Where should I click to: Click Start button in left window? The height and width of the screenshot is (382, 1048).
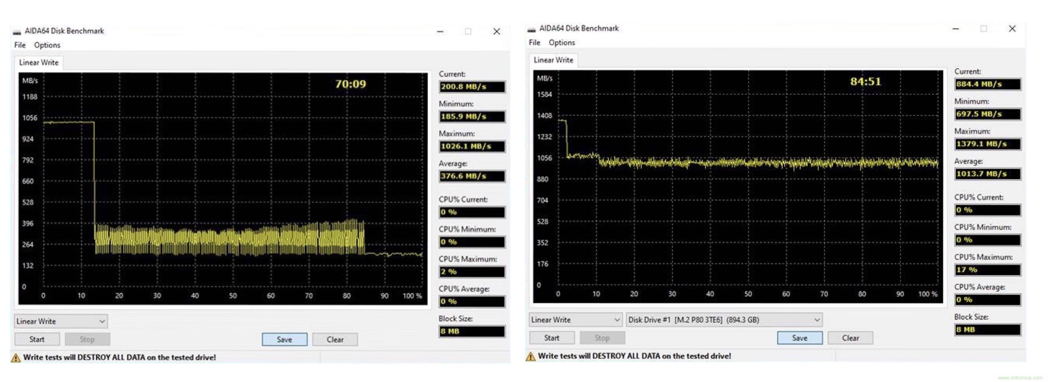click(37, 339)
